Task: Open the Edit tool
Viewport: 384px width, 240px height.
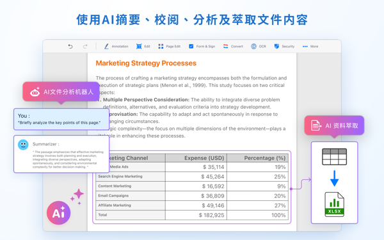Action: point(143,46)
